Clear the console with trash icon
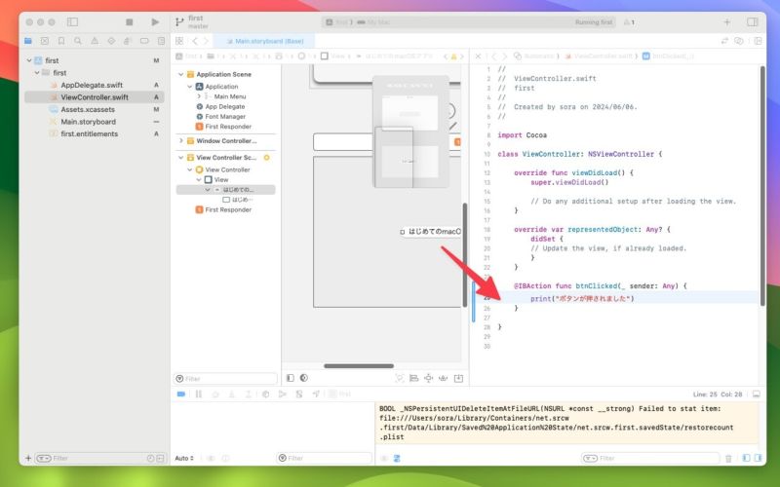This screenshot has height=487, width=780. click(728, 458)
